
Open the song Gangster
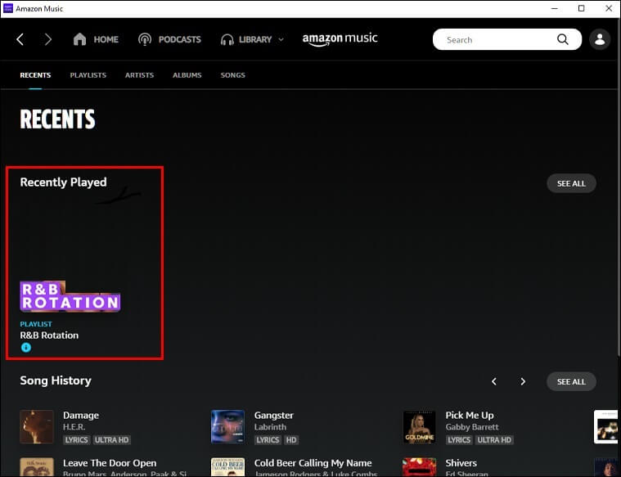click(x=273, y=415)
